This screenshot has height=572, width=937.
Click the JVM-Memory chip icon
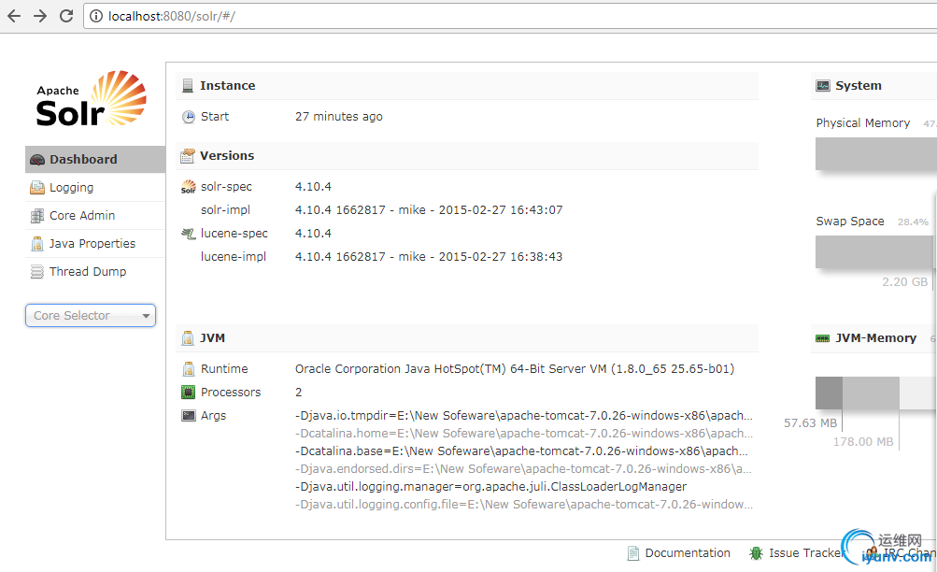click(x=823, y=338)
